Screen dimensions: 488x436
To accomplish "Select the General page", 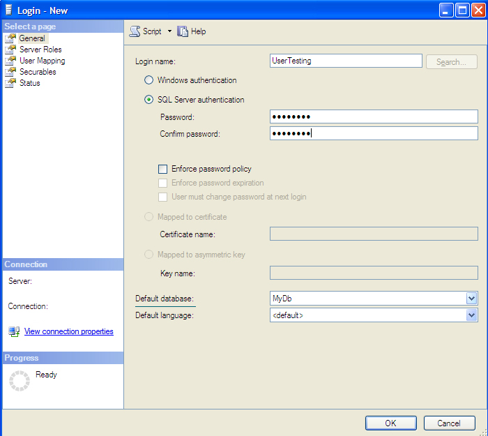I will [32, 38].
